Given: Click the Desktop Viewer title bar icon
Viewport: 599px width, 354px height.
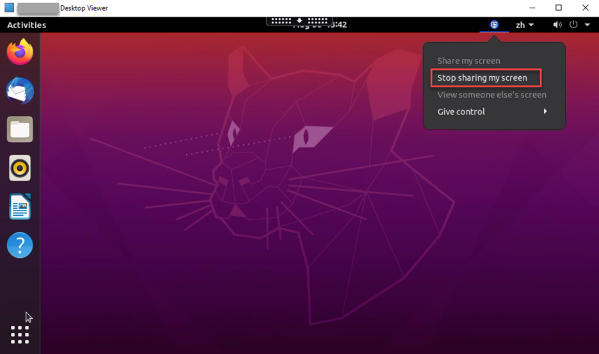Looking at the screenshot, I should pyautogui.click(x=9, y=8).
